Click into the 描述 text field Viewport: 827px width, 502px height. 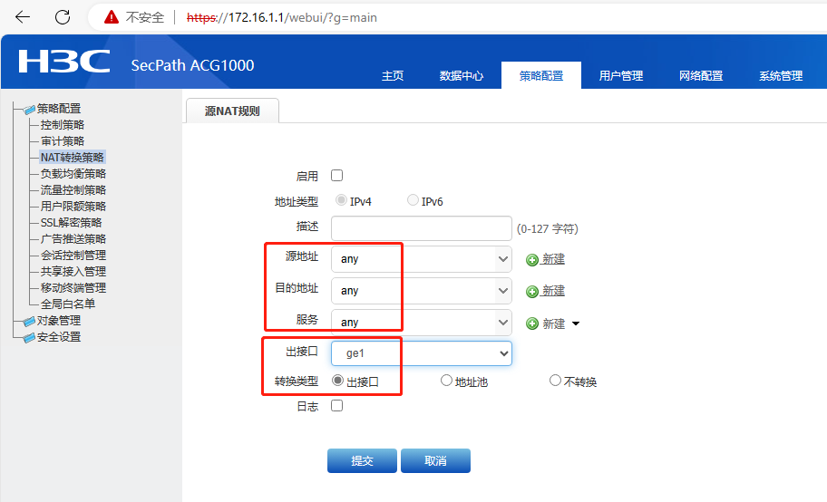(422, 228)
